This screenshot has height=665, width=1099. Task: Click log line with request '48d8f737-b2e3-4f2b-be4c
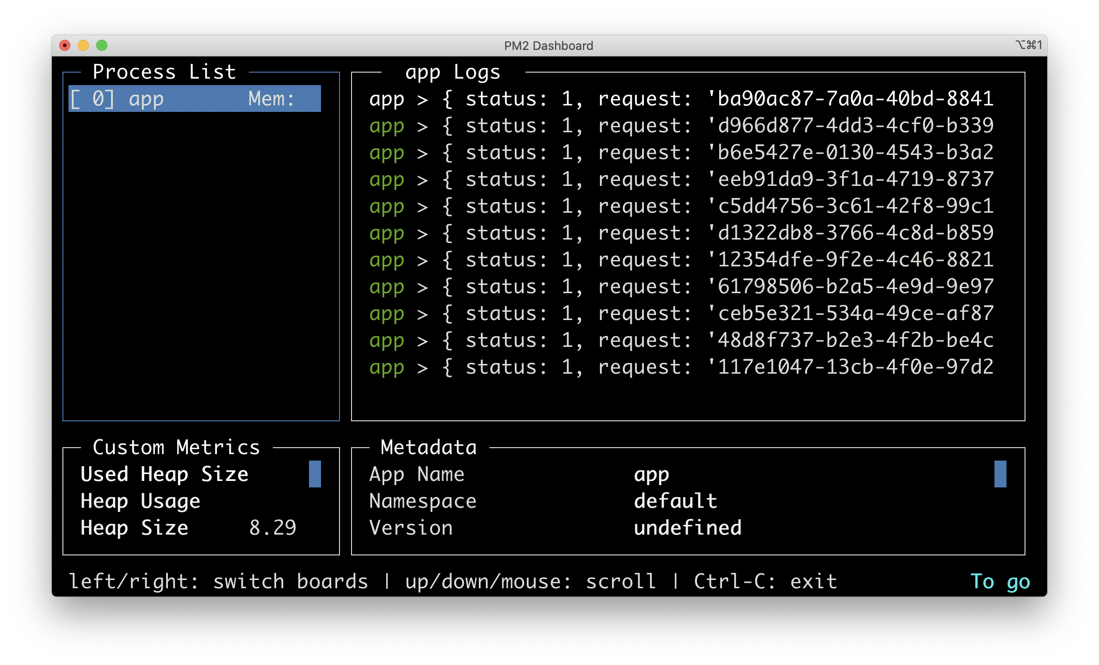coord(681,340)
